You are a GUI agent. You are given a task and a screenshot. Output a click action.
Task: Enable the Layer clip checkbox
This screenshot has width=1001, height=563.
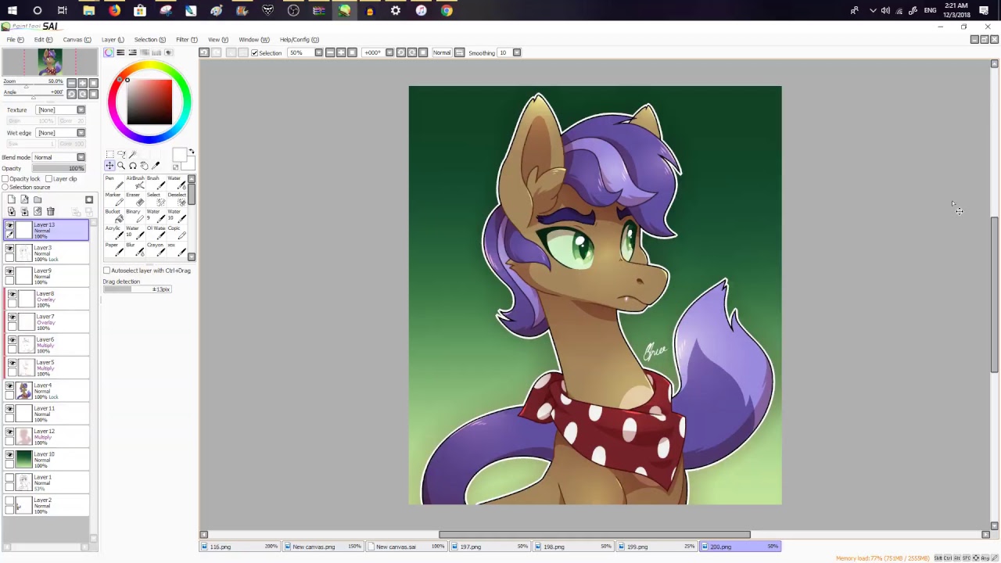[x=48, y=178]
